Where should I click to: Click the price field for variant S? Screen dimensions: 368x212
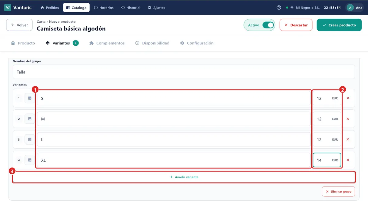click(327, 98)
